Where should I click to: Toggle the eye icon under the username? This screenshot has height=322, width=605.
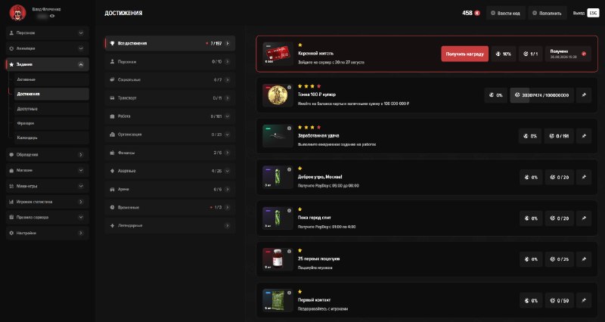[52, 16]
